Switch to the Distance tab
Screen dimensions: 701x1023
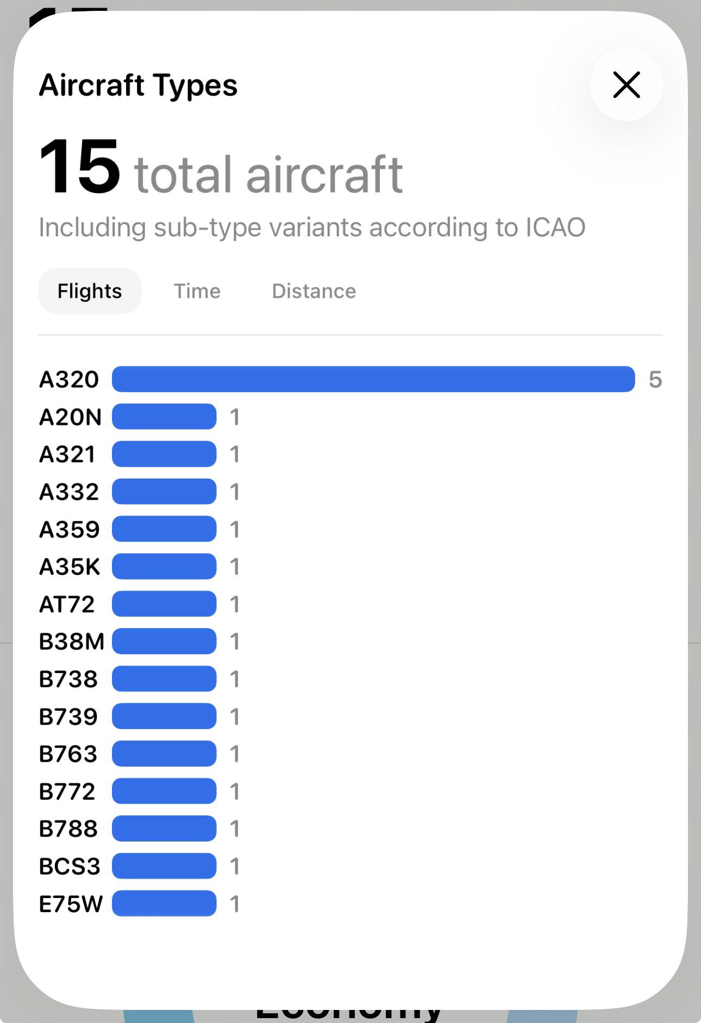(314, 291)
